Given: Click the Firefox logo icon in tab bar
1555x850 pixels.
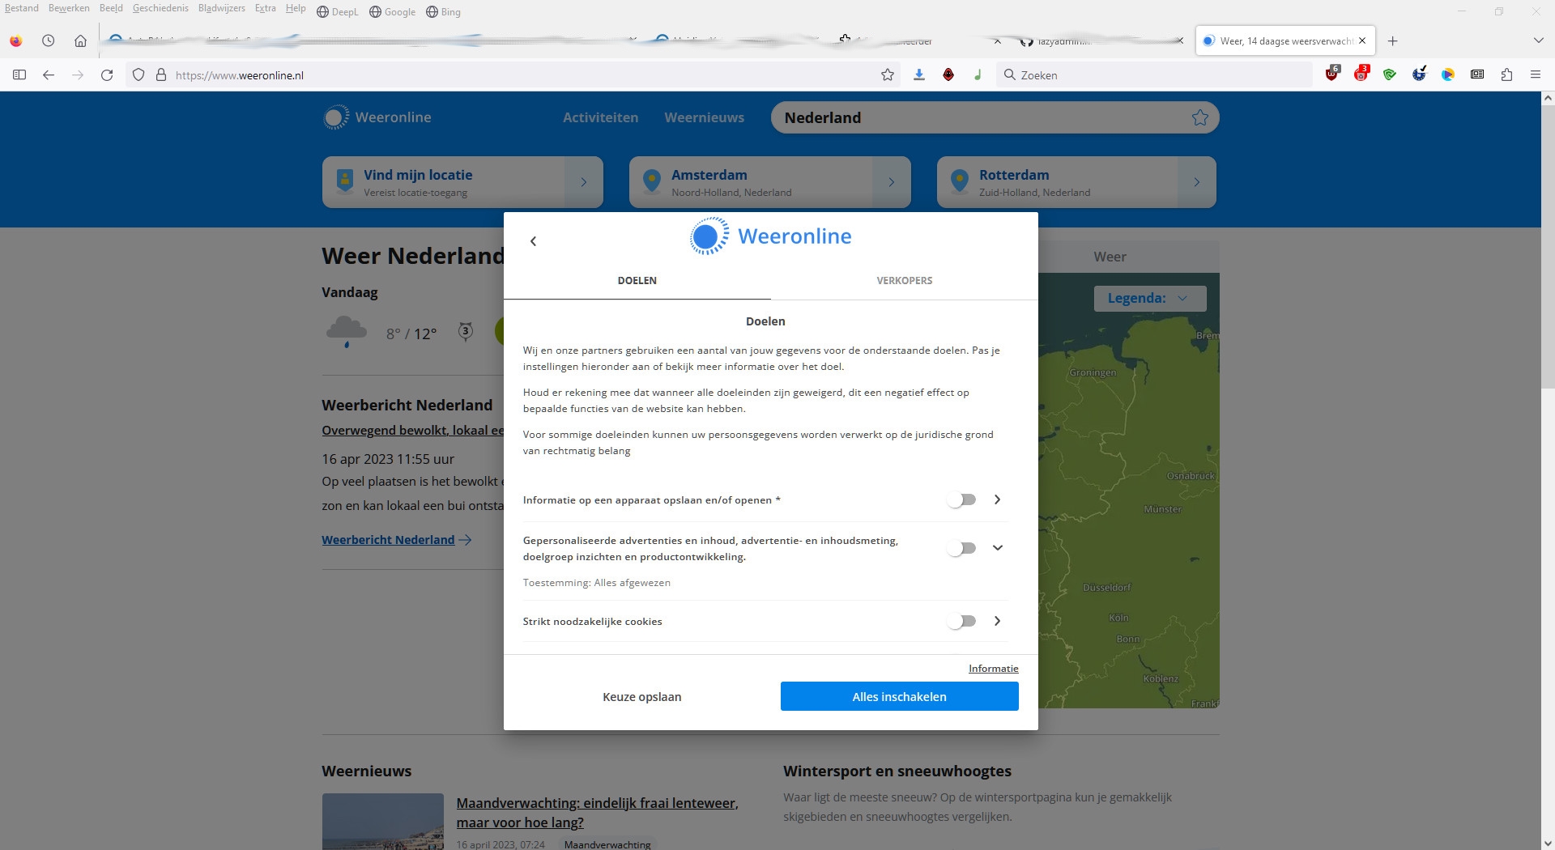Looking at the screenshot, I should point(16,40).
